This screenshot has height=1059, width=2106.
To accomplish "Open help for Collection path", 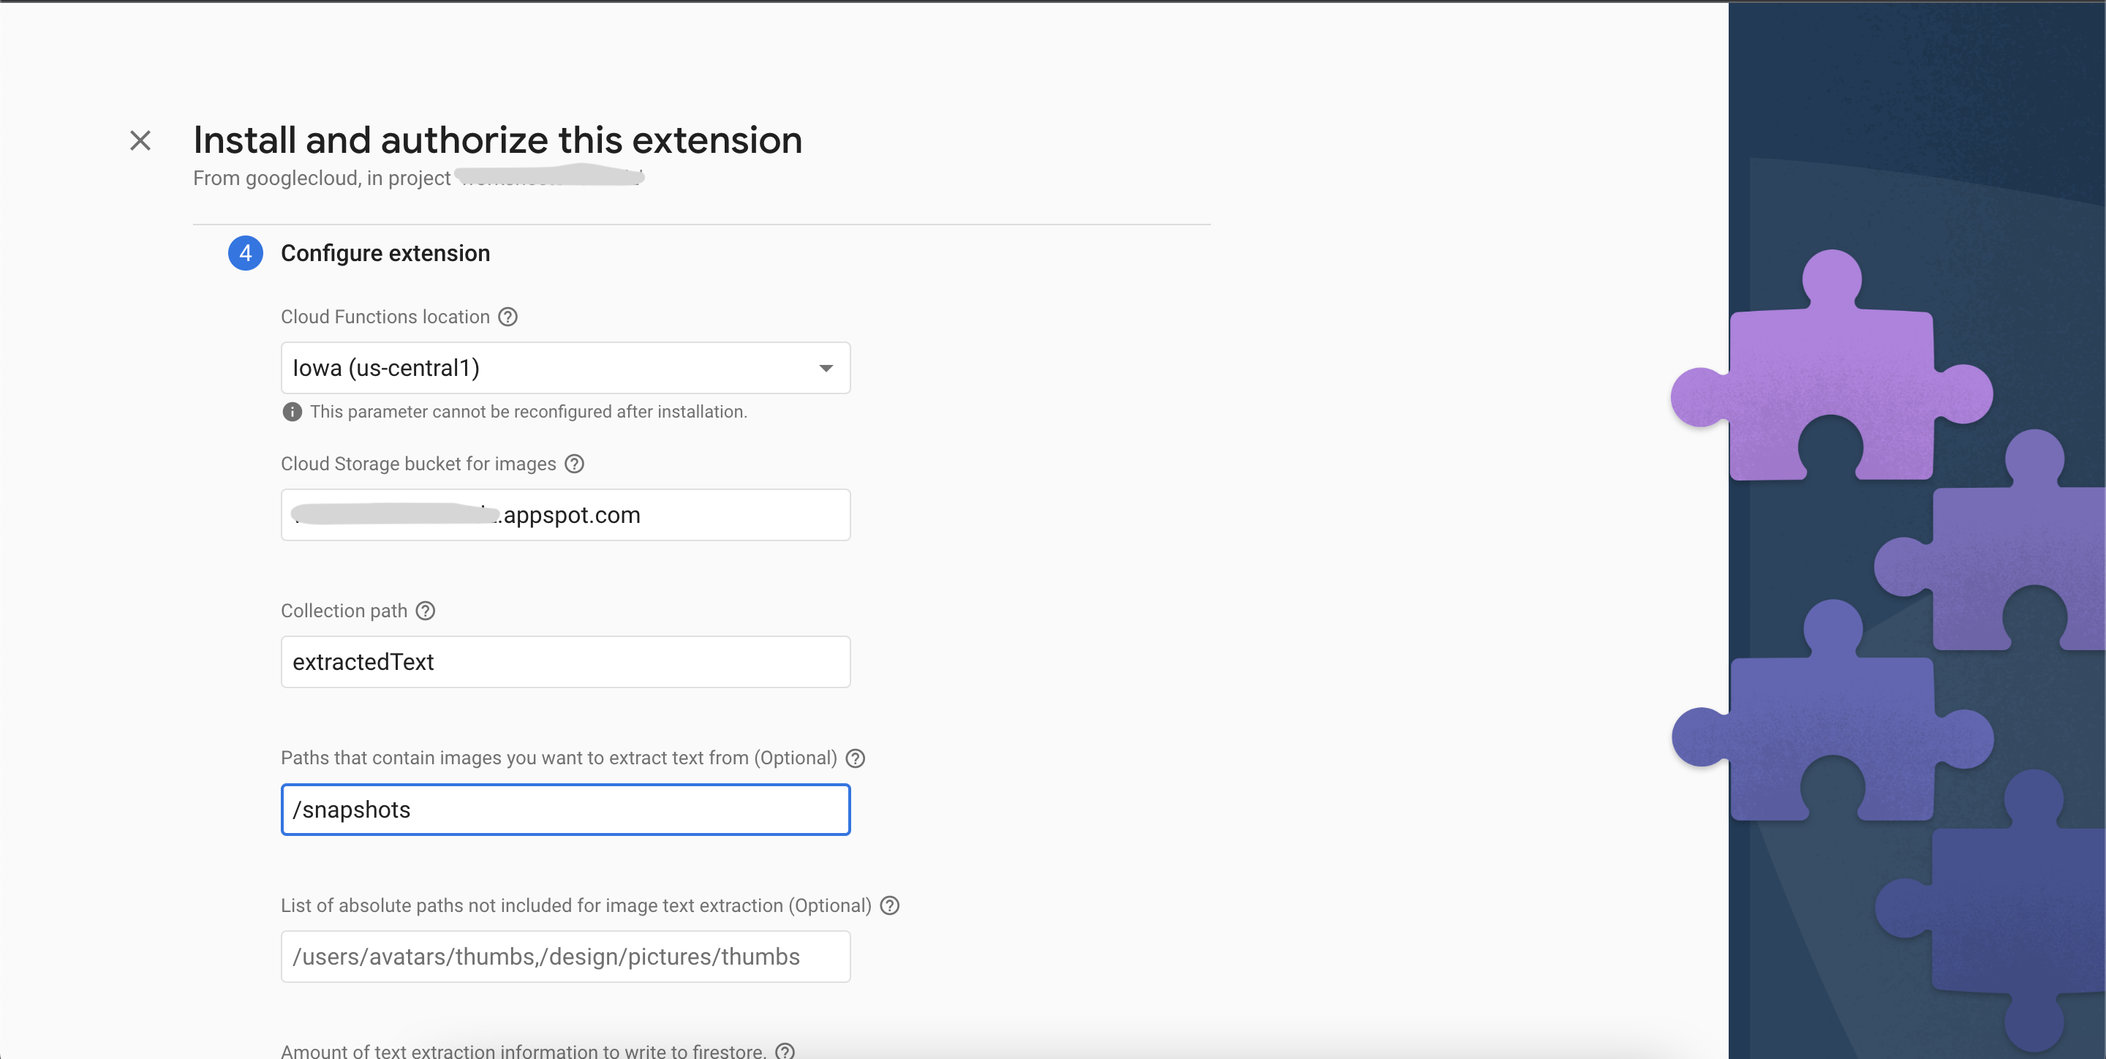I will (x=425, y=611).
